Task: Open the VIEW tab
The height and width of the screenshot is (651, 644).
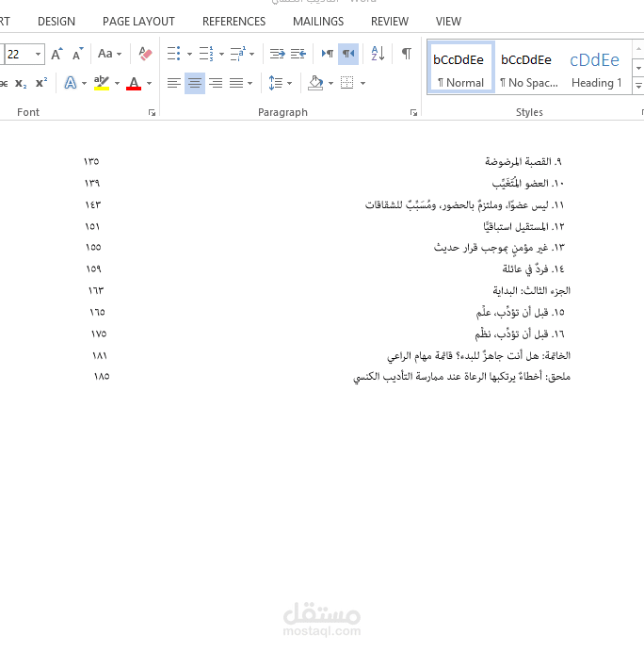Action: [x=448, y=21]
